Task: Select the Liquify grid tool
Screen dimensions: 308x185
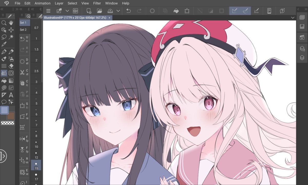Action: click(11, 73)
